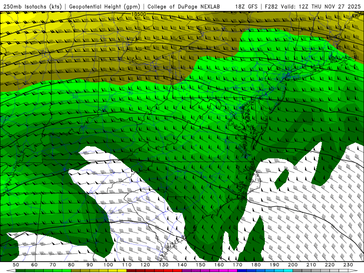The image size is (364, 273).
Task: Click the 110 value on the color scale
Action: coord(127,265)
